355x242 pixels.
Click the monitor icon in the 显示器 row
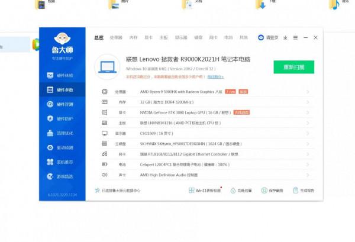(105, 133)
